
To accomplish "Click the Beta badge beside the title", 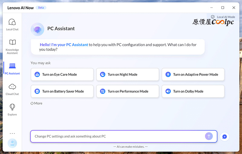I will pos(41,8).
